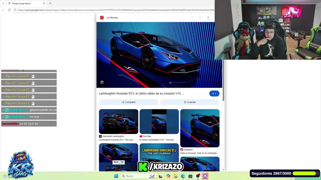
Task: Open the La Tercera source name
Action: [x=112, y=18]
